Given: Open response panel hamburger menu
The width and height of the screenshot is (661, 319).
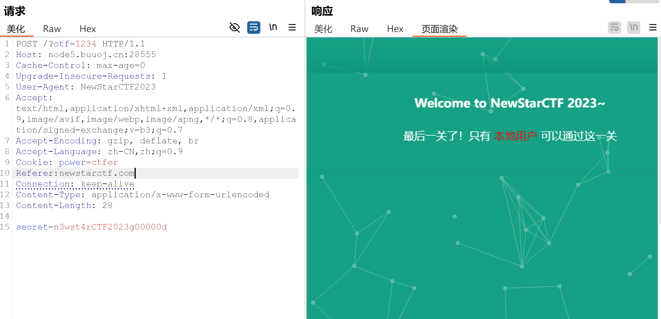Looking at the screenshot, I should [x=653, y=28].
